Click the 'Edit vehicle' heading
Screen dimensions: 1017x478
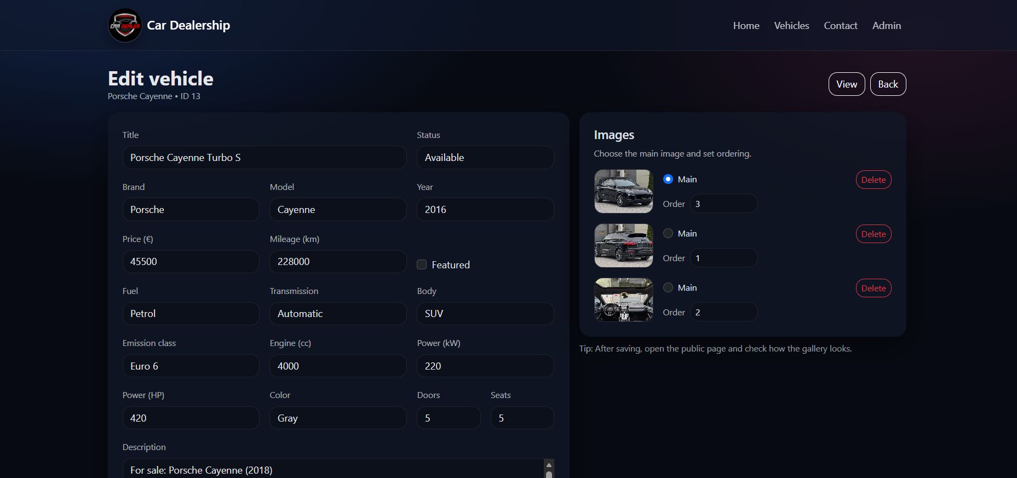pyautogui.click(x=160, y=79)
